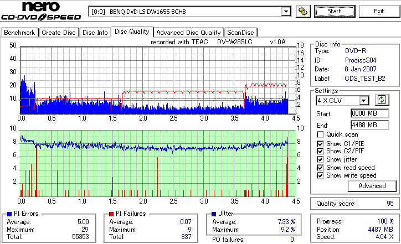Uncheck Show C1/PIE option

click(x=320, y=144)
